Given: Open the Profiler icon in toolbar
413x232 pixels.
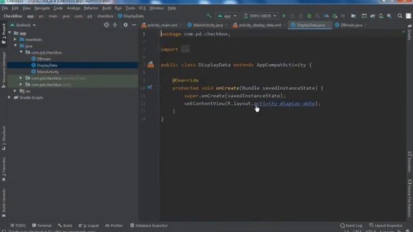Looking at the screenshot, I should coord(326,16).
